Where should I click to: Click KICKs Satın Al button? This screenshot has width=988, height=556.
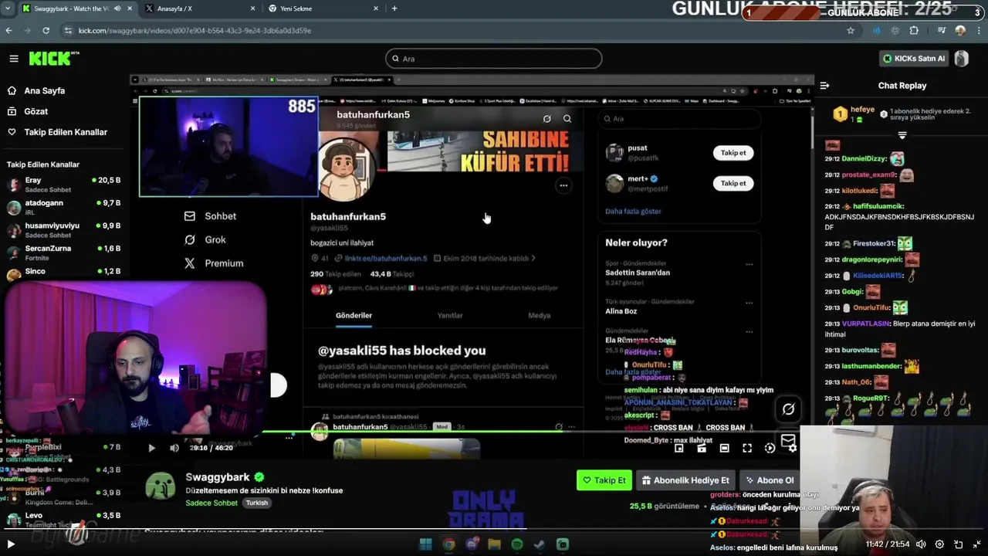coord(915,59)
